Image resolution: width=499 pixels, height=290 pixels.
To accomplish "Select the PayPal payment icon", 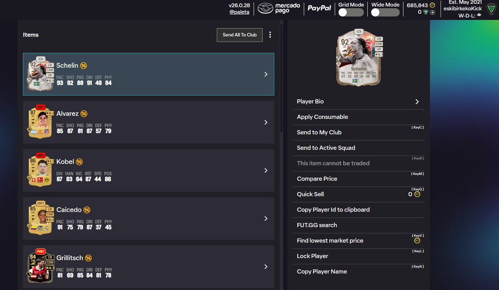I will point(319,8).
